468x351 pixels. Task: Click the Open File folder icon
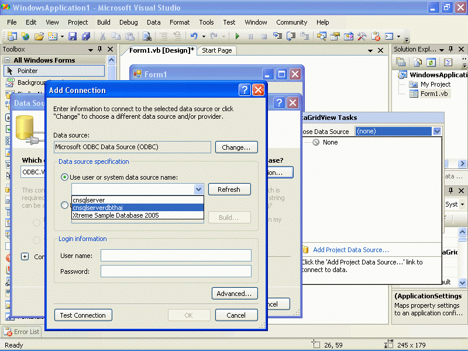[x=39, y=36]
